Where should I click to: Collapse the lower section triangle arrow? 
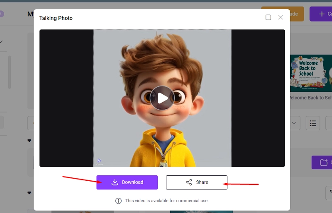(29, 193)
